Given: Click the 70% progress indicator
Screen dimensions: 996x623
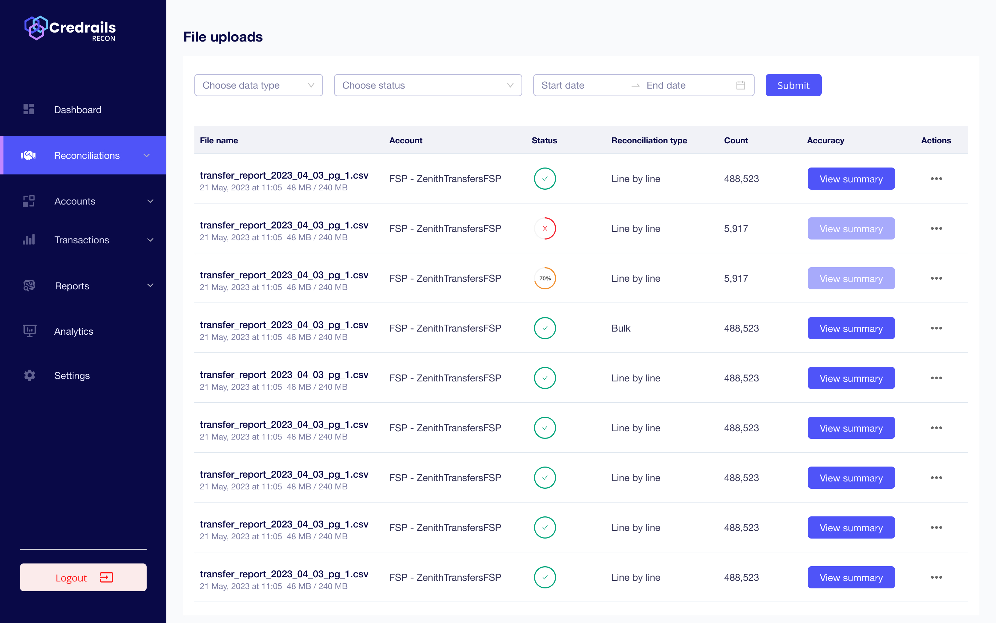Looking at the screenshot, I should [545, 278].
